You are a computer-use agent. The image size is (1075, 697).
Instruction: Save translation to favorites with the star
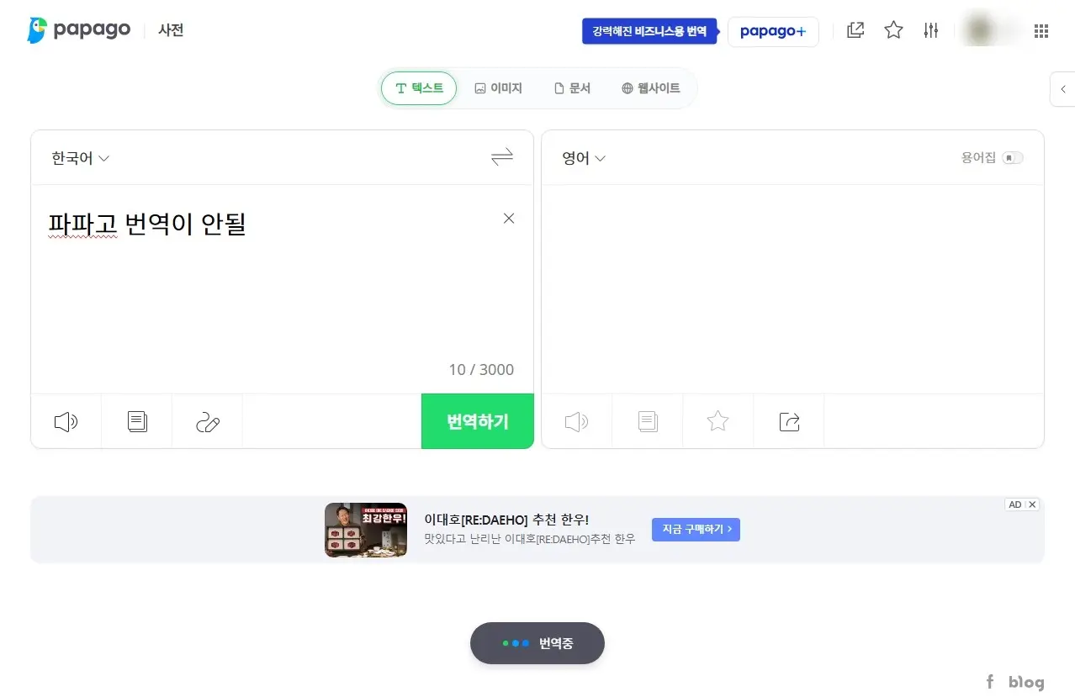[x=718, y=421]
